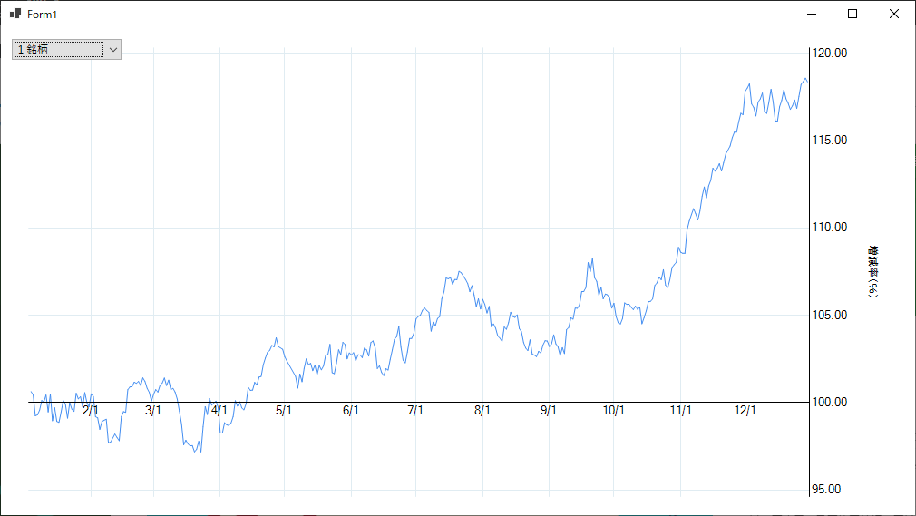
Task: Maximize the Form1 window
Action: coord(853,14)
